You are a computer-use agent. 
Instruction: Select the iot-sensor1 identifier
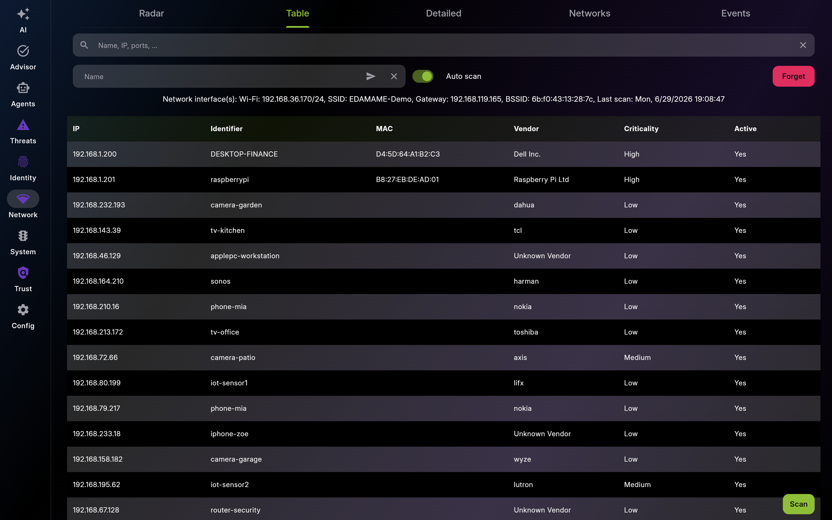point(229,383)
